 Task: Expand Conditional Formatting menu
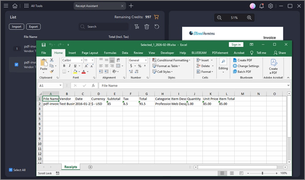pyautogui.click(x=171, y=60)
